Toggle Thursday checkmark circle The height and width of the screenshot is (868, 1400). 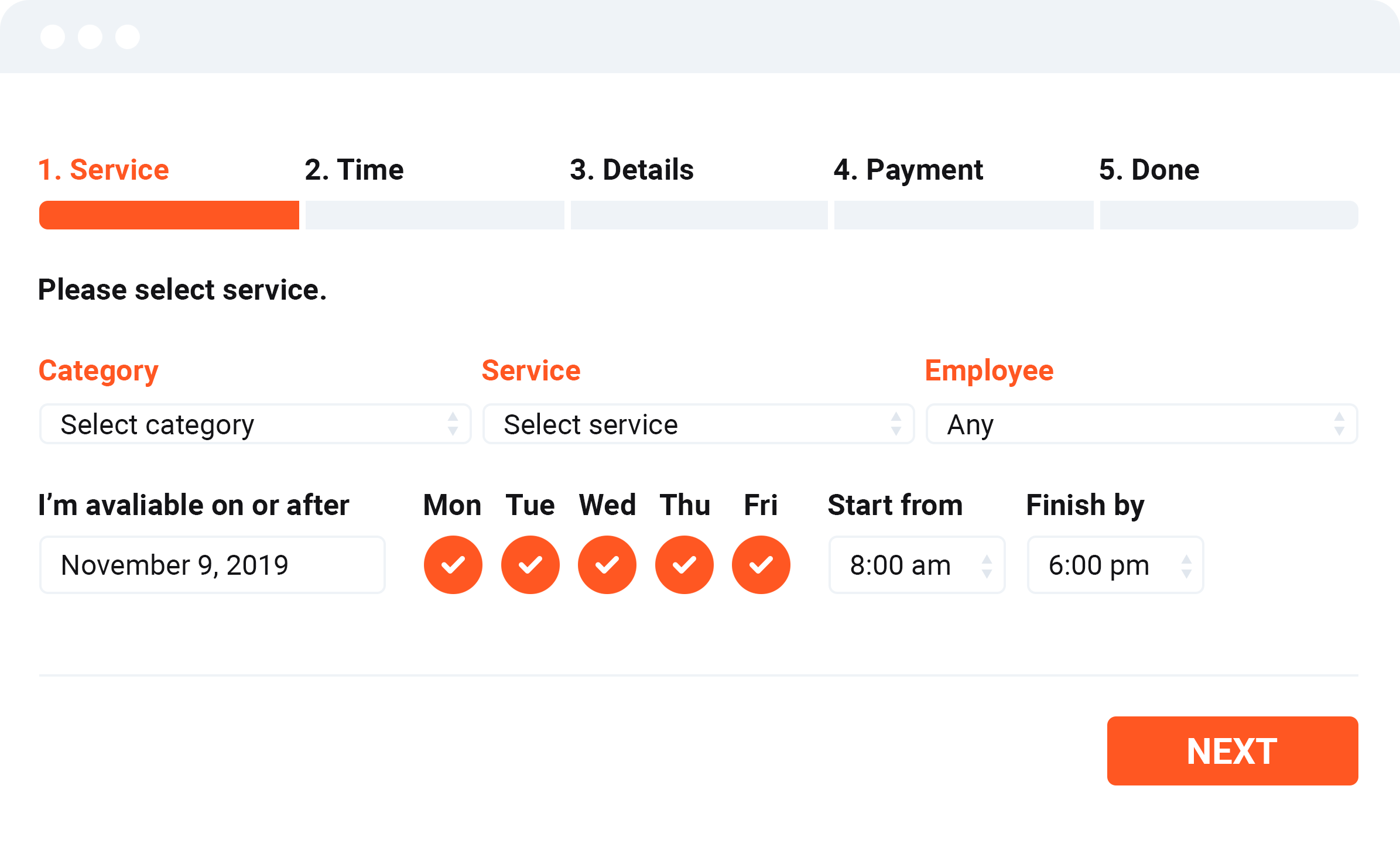pyautogui.click(x=684, y=565)
